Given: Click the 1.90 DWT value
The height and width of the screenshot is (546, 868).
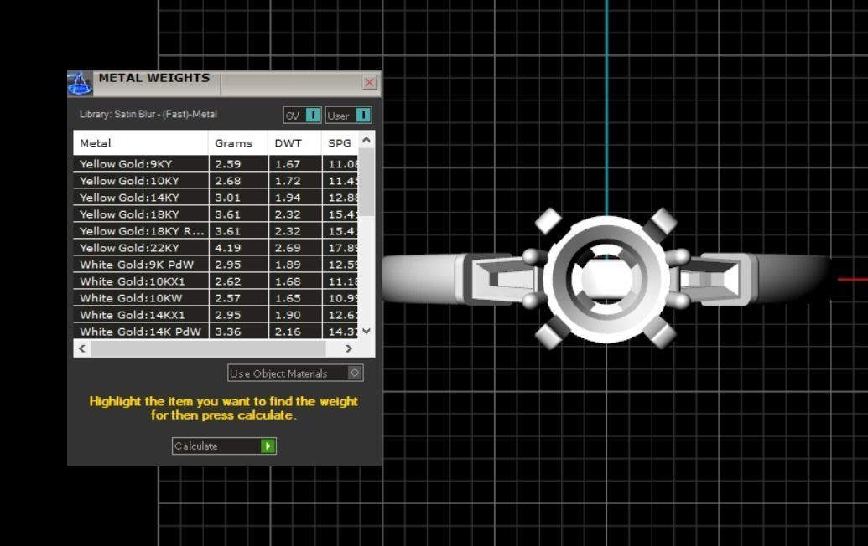Looking at the screenshot, I should 288,315.
